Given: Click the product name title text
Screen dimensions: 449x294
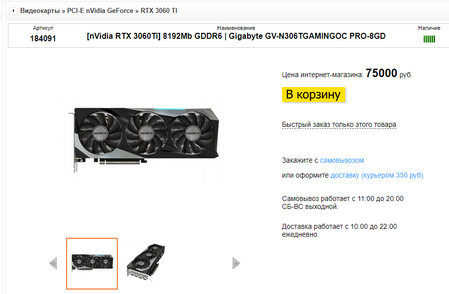Looking at the screenshot, I should click(x=236, y=36).
